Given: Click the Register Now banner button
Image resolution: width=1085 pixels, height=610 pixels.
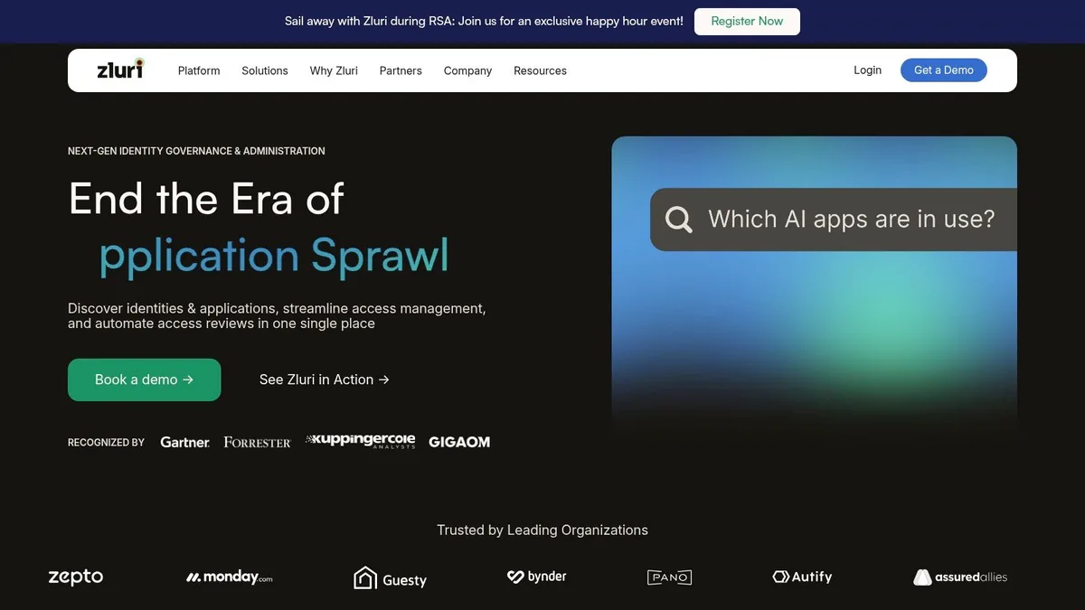Looking at the screenshot, I should (747, 22).
